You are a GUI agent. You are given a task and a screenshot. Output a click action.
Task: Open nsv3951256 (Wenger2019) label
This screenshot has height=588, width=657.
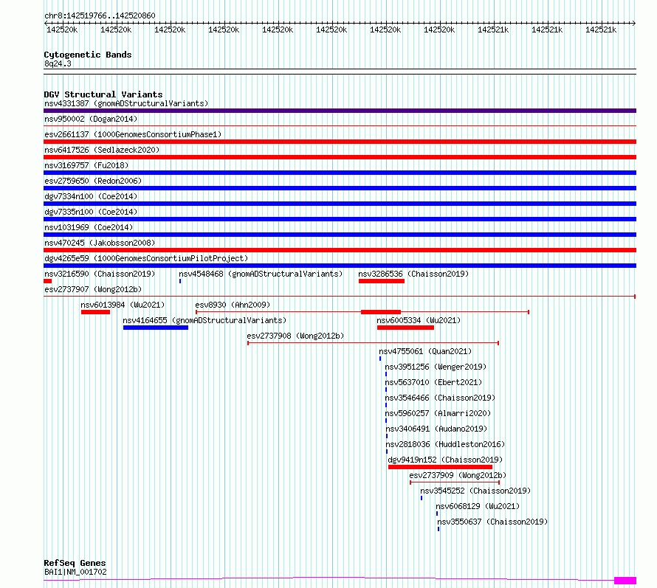coord(436,367)
